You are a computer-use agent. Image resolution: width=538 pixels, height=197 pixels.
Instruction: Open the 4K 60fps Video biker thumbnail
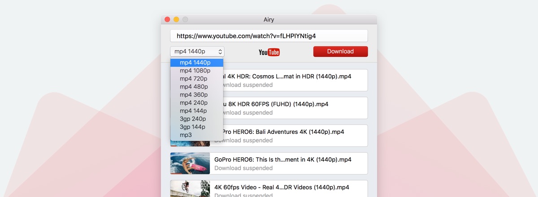190,188
